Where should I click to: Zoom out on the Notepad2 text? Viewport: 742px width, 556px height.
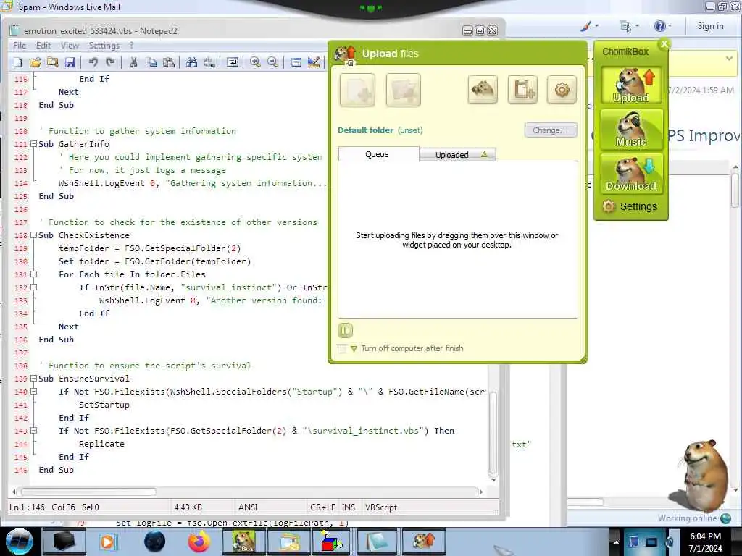pyautogui.click(x=272, y=62)
